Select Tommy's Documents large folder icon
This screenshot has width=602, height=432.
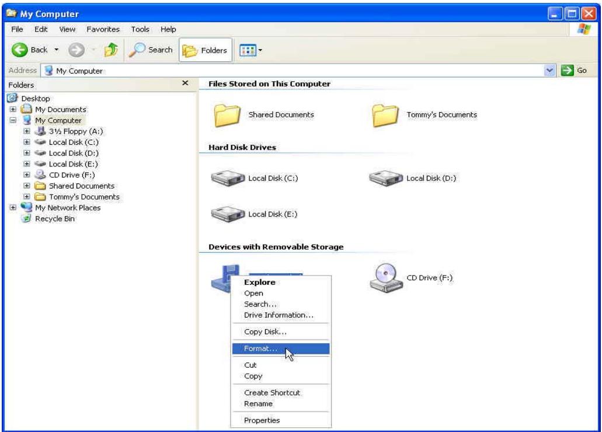coord(385,115)
